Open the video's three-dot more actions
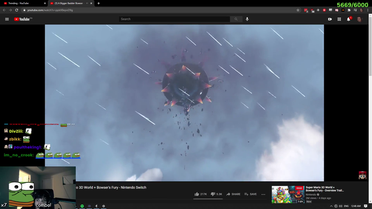The height and width of the screenshot is (209, 372). [x=263, y=194]
